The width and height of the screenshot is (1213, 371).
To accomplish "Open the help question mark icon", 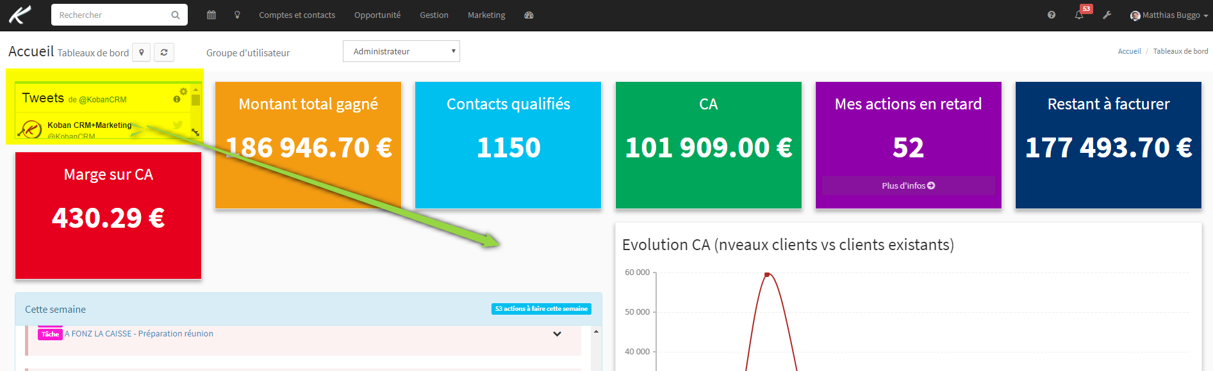I will (1052, 15).
